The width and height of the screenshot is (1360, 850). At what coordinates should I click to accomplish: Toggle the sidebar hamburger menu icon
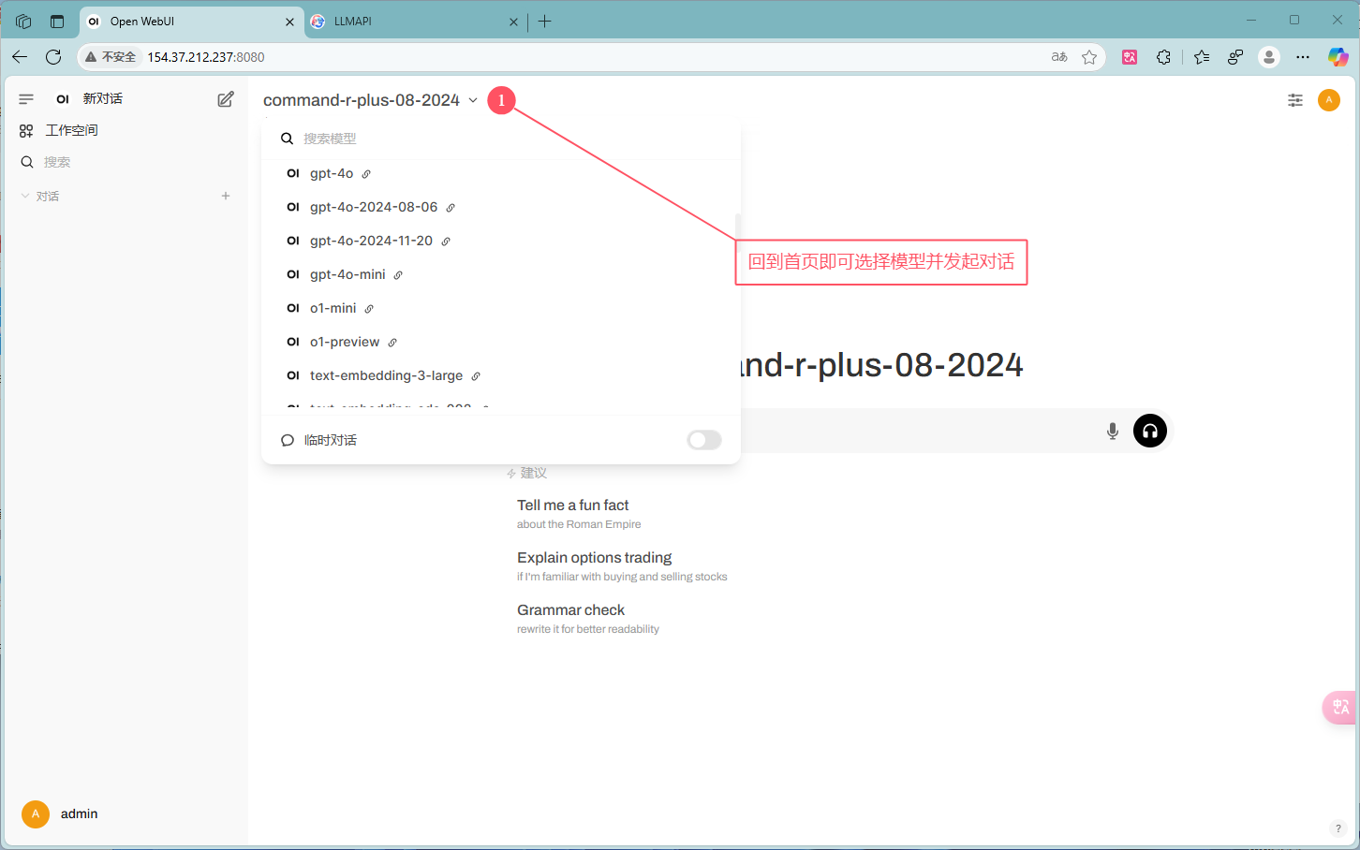click(26, 99)
